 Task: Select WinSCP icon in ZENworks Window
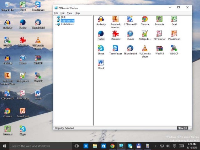[174, 50]
